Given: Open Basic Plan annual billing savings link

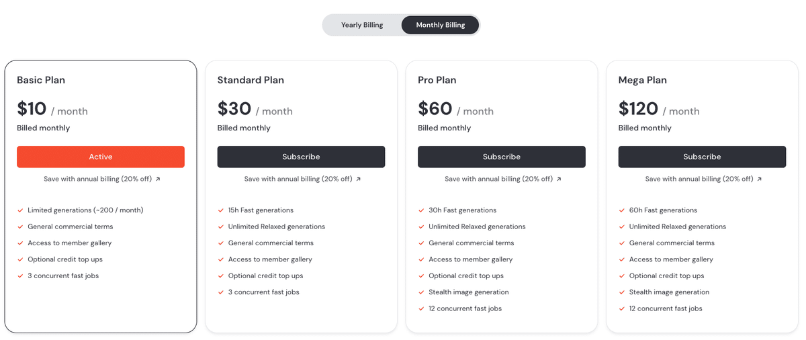Looking at the screenshot, I should point(98,179).
